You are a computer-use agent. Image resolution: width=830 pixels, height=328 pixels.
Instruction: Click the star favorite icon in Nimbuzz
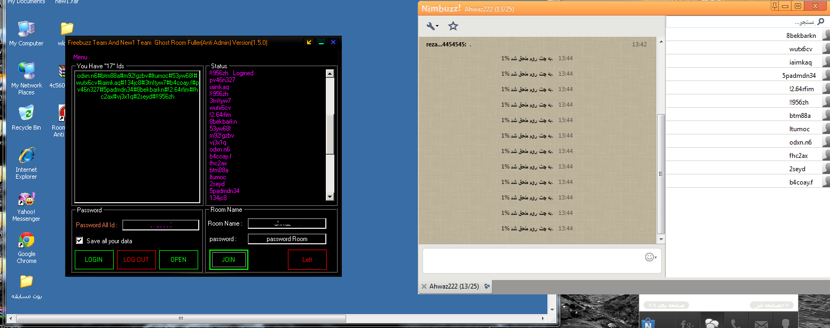[x=453, y=26]
